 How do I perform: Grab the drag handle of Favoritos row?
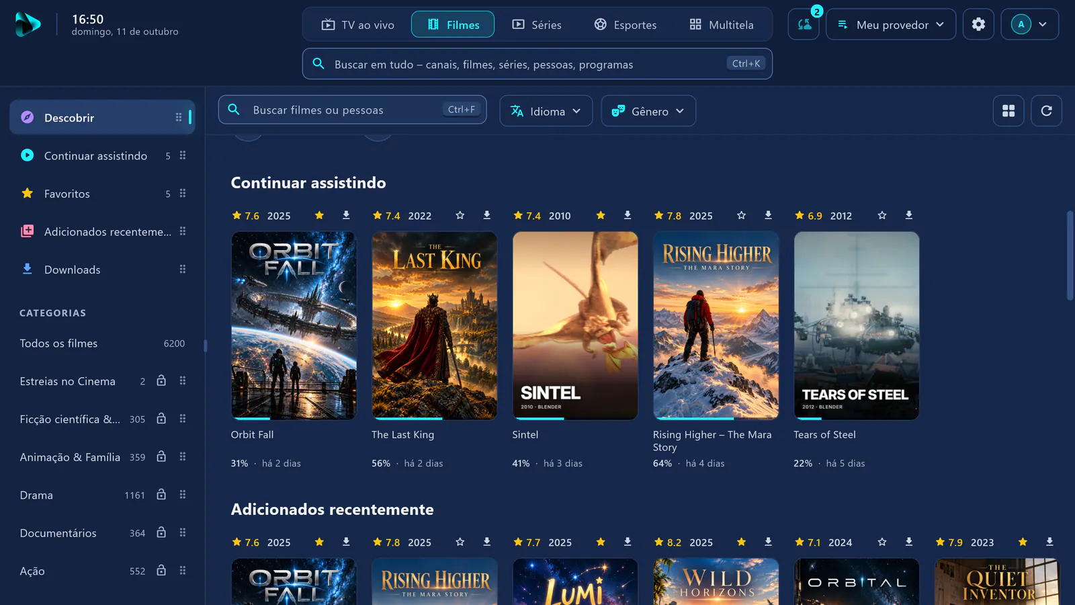[182, 194]
